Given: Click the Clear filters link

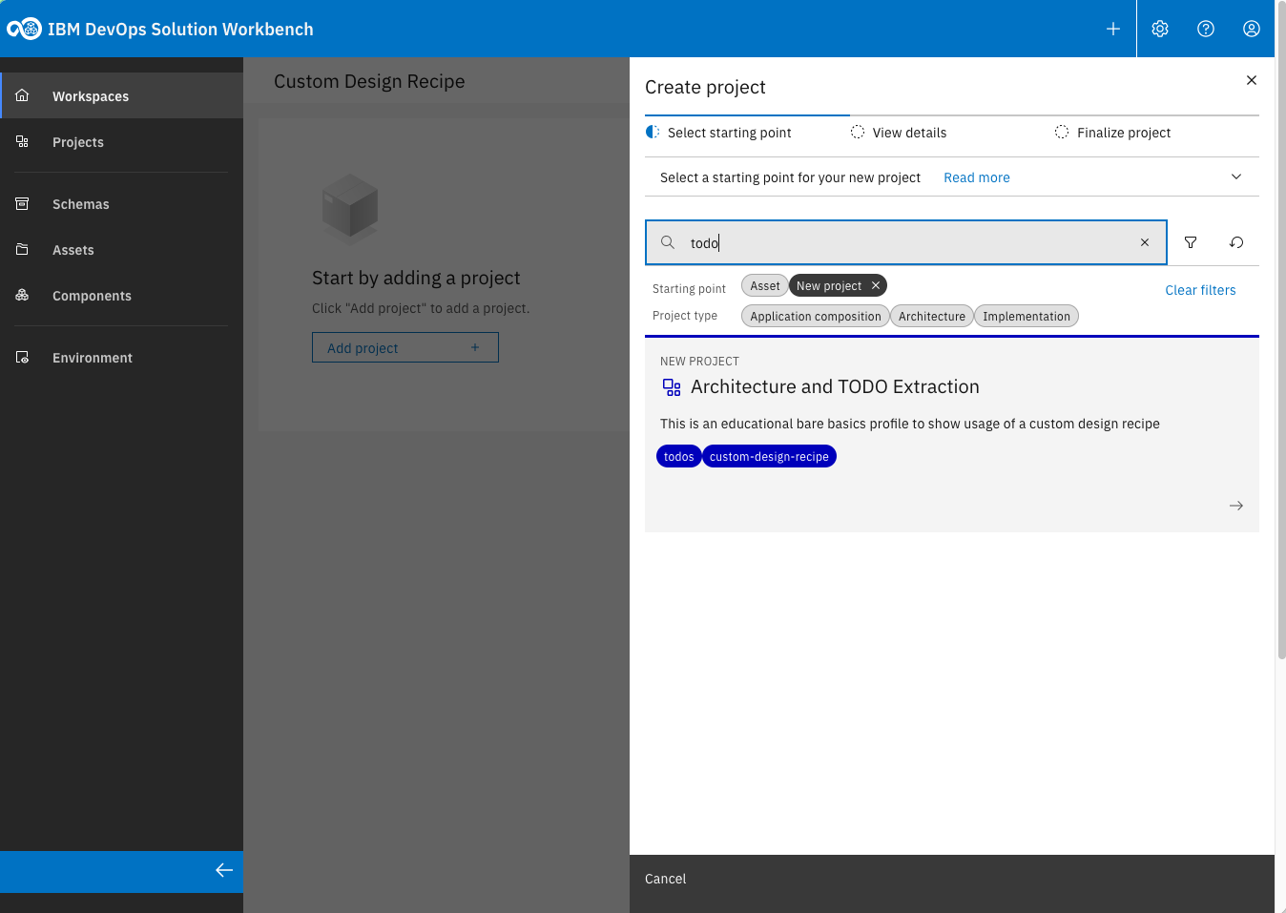Looking at the screenshot, I should pos(1200,290).
